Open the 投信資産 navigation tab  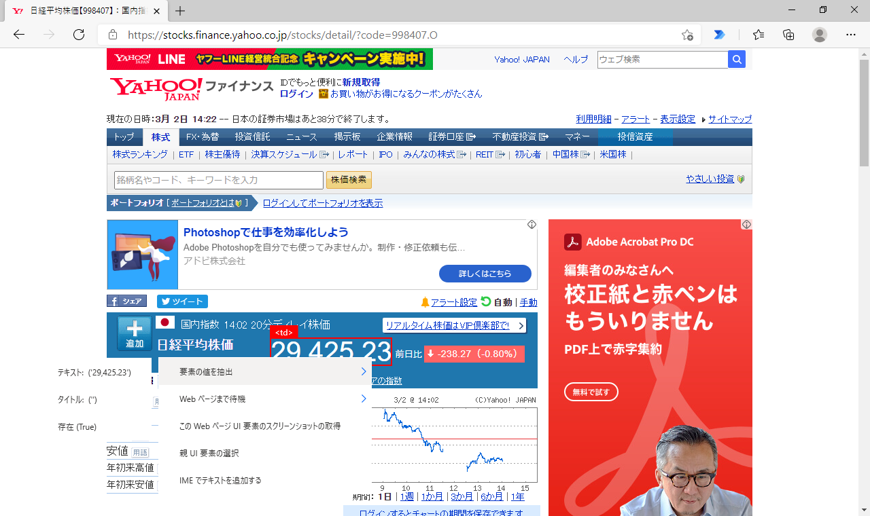tap(635, 136)
